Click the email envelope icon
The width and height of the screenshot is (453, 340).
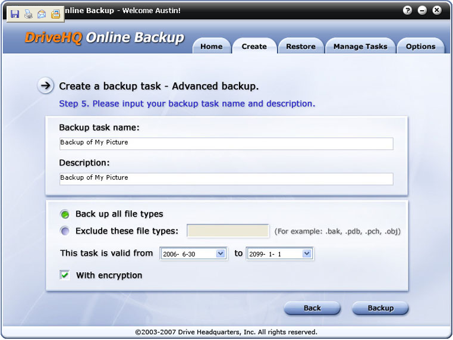coord(42,14)
